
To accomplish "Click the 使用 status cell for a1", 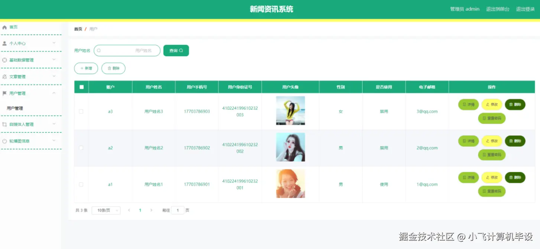I will click(x=384, y=185).
